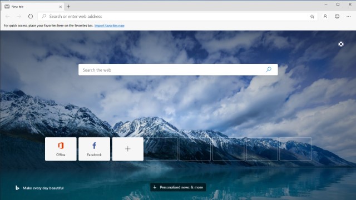The image size is (356, 200).
Task: Click the browser back arrow
Action: (7, 16)
